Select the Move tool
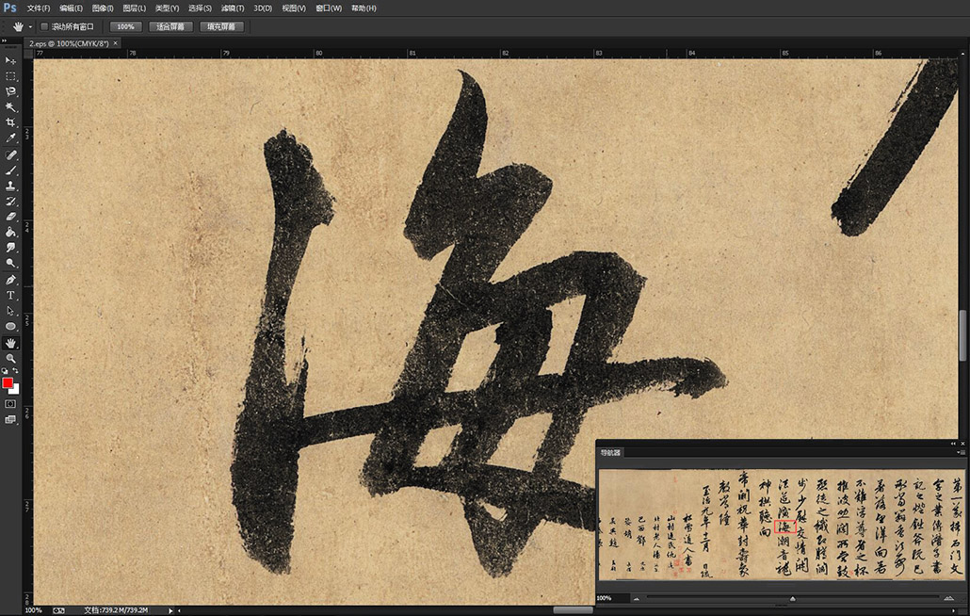Viewport: 970px width, 616px height. (10, 60)
